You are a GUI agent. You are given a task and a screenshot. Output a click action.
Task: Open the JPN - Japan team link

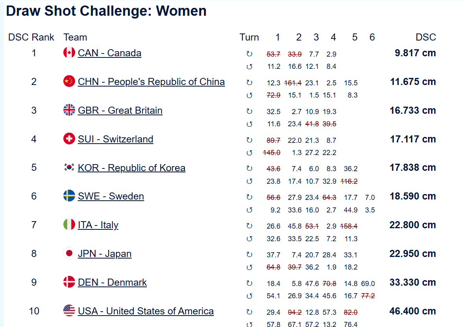coord(104,254)
